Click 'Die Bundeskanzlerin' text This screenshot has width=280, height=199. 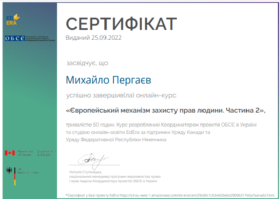tap(28, 171)
